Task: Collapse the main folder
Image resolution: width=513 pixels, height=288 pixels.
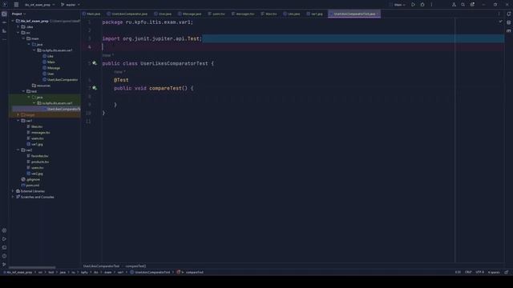Action: pyautogui.click(x=23, y=38)
